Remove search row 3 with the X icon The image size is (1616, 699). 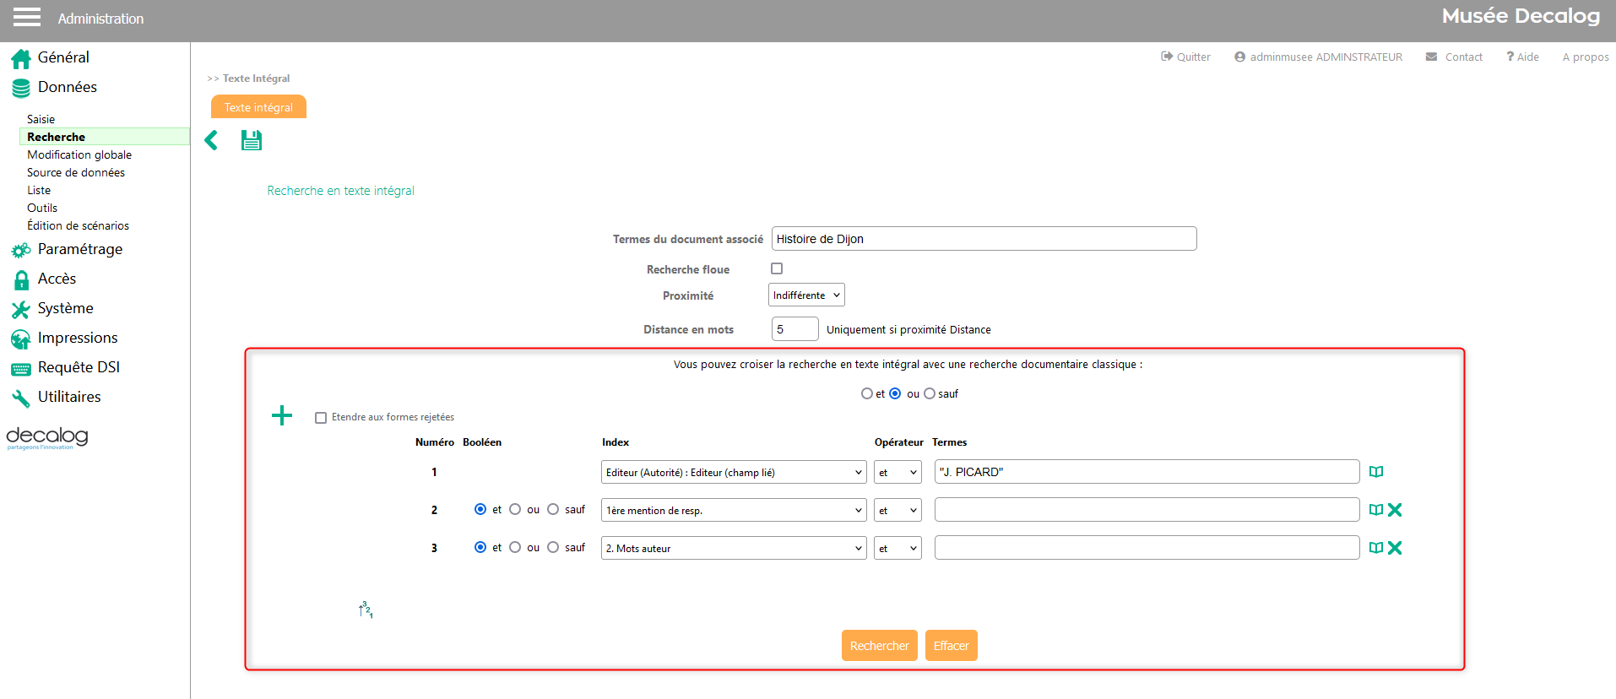(1395, 548)
